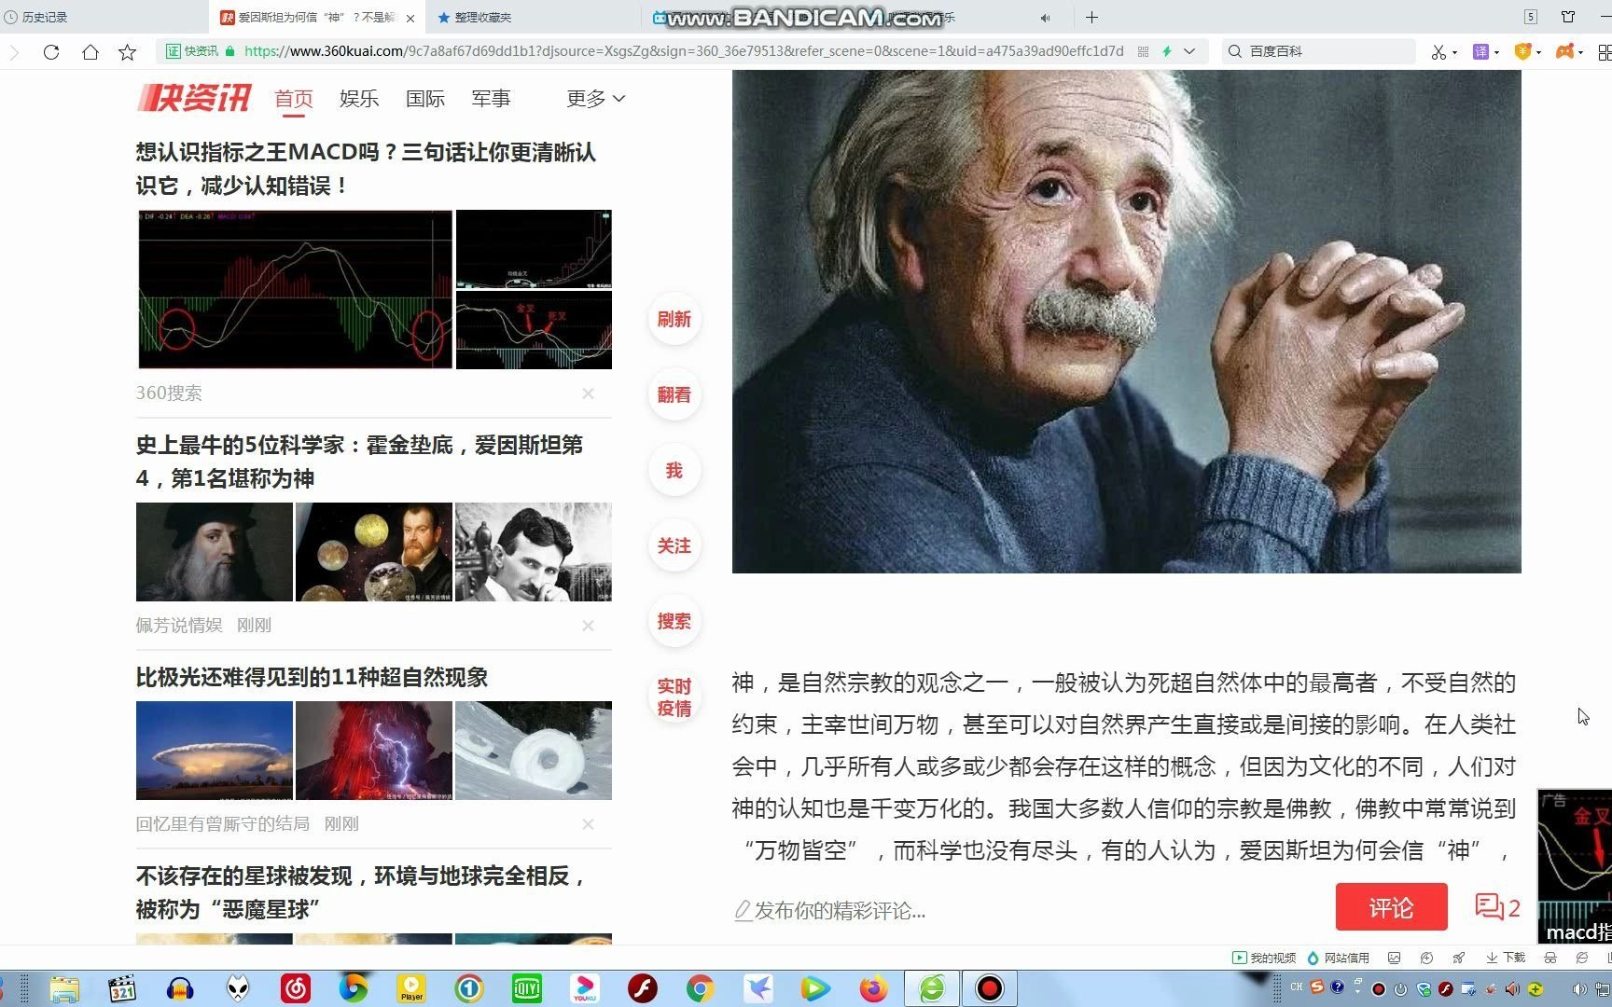Open 网站信用 in status bar
Viewport: 1612px width, 1007px height.
pyautogui.click(x=1339, y=958)
